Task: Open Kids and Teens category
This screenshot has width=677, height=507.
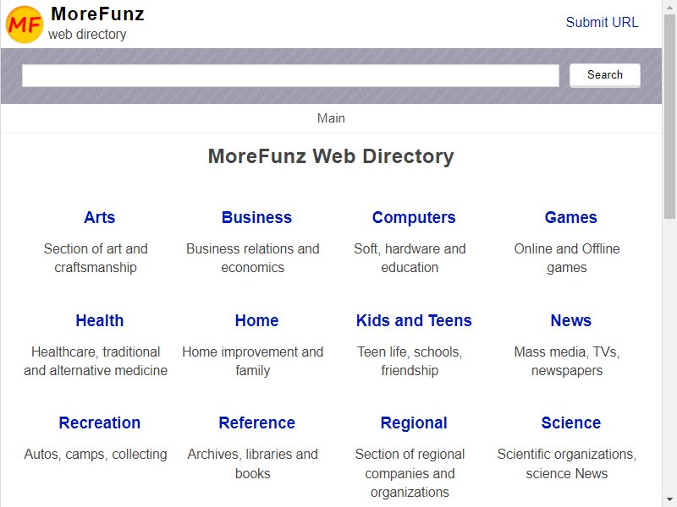Action: [414, 320]
